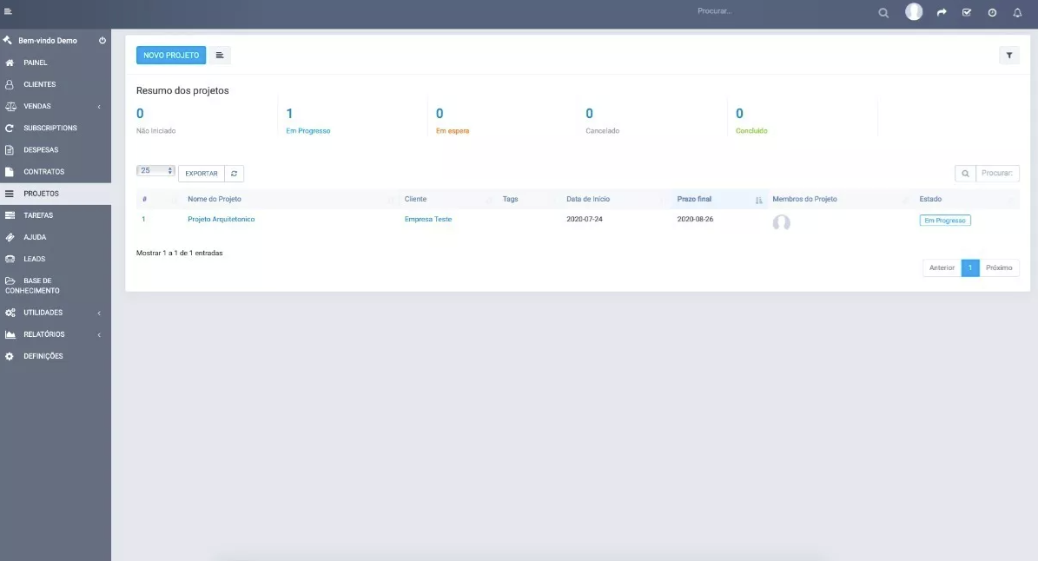The width and height of the screenshot is (1038, 561).
Task: Open the Projeto Arquitetonico project link
Action: tap(220, 219)
